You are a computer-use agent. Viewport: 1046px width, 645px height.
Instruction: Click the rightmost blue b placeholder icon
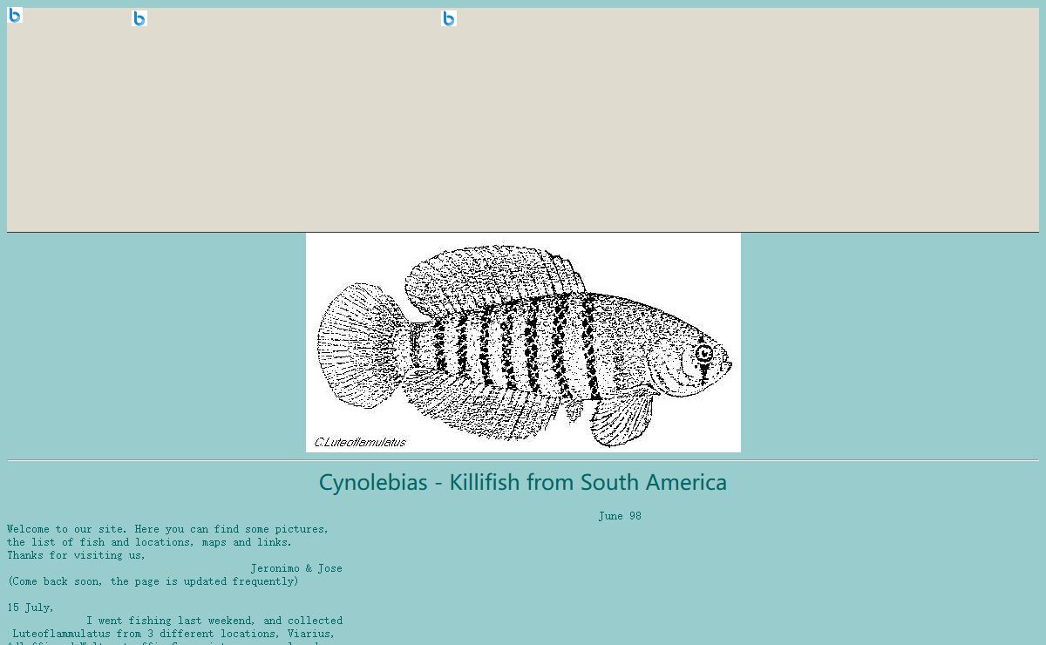coord(449,18)
